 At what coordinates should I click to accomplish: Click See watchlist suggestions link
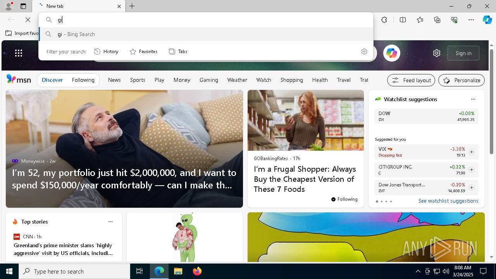coord(448,201)
